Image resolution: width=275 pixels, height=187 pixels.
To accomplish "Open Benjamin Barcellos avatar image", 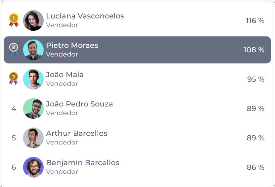I will tap(33, 167).
